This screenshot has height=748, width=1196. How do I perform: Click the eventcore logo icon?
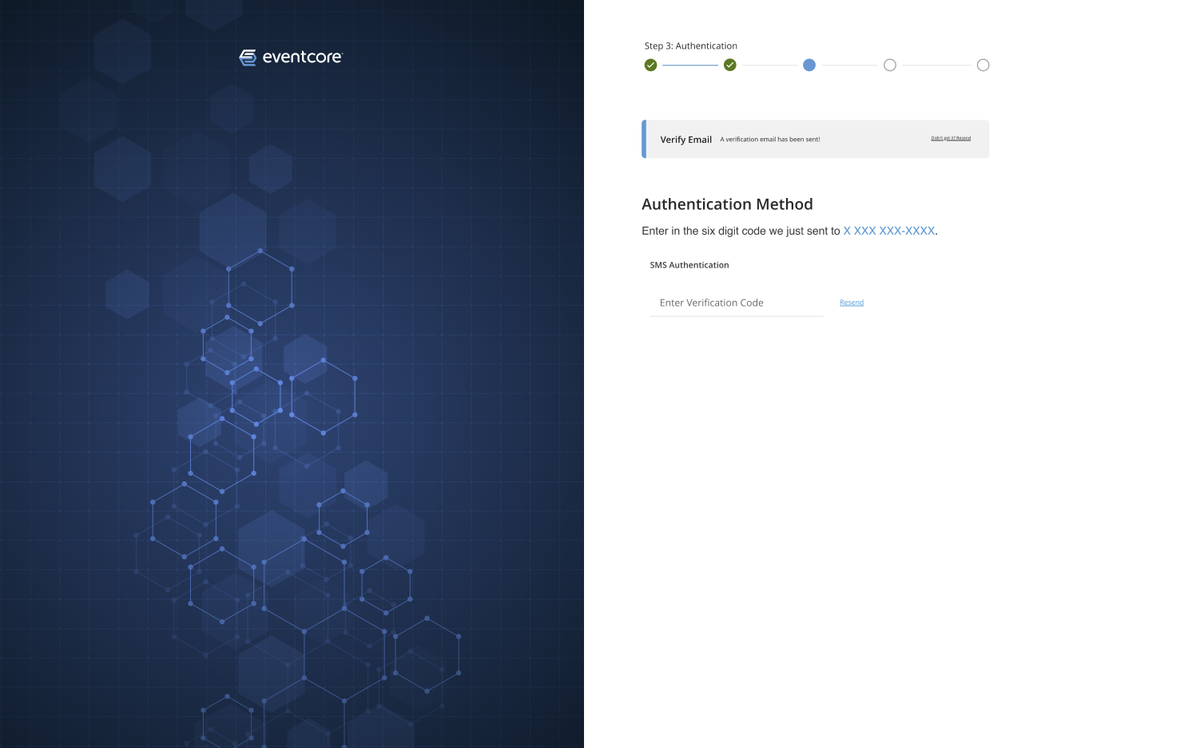[x=248, y=57]
